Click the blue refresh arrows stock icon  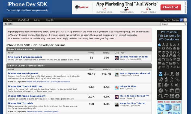[161, 107]
